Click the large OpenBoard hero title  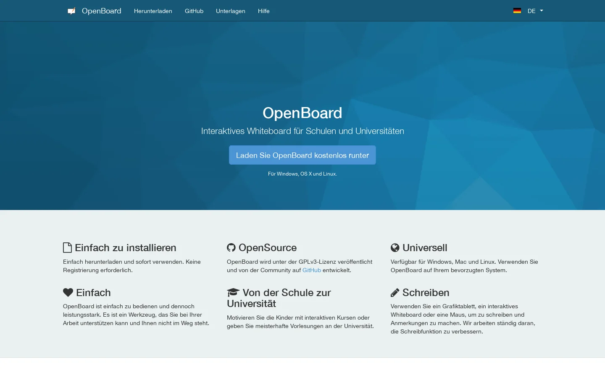302,113
